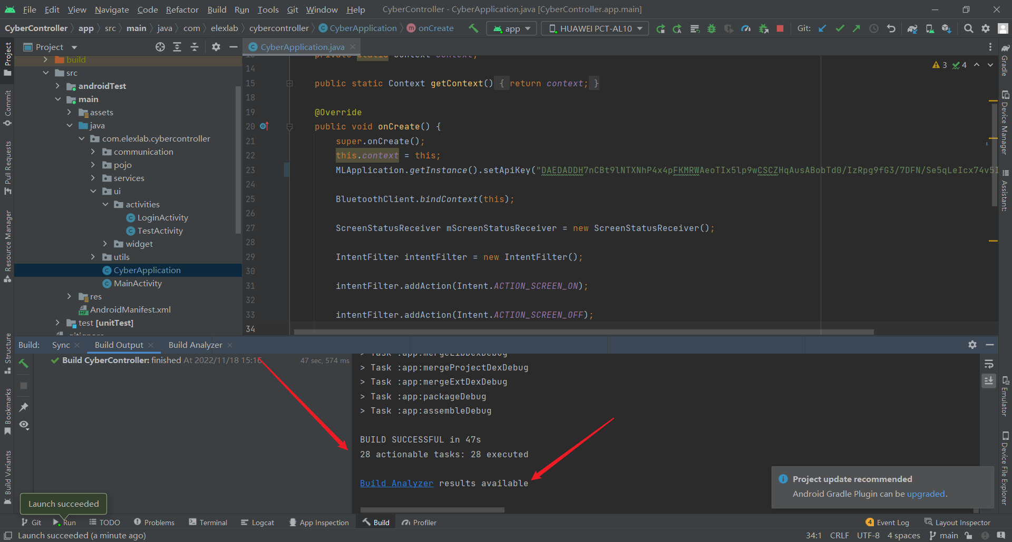The image size is (1012, 542).
Task: Collapse all nodes in Project panel
Action: click(x=194, y=47)
